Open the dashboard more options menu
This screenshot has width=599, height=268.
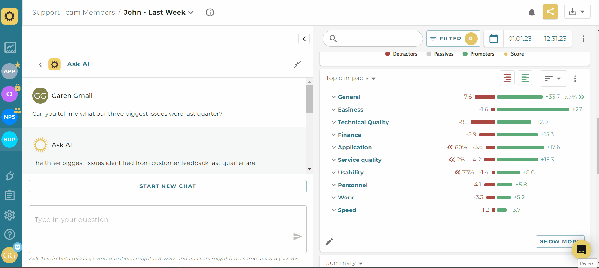(583, 39)
